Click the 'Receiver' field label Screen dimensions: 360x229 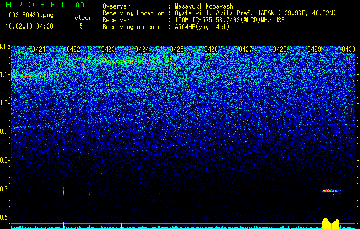(116, 20)
